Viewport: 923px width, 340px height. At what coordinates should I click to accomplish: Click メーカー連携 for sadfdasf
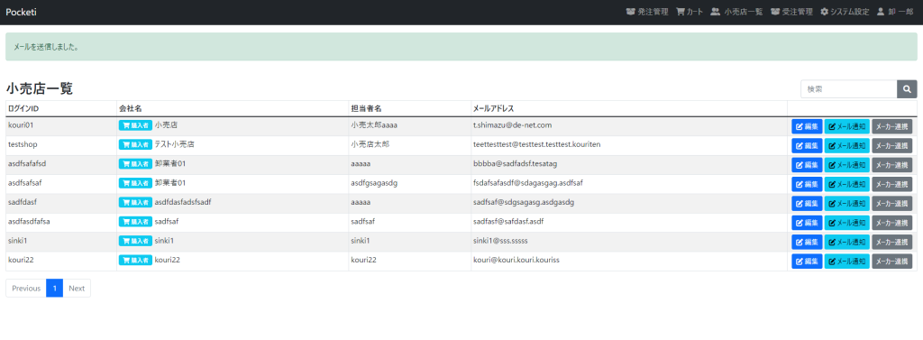click(891, 203)
